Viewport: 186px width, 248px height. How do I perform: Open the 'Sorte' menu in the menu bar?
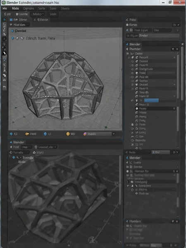point(42,8)
